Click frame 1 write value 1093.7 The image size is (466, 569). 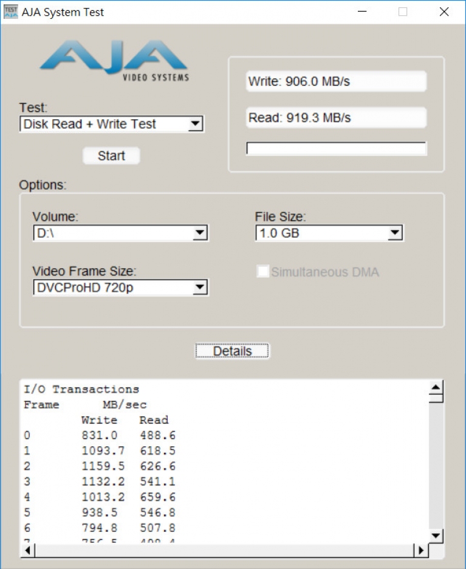[x=103, y=450]
